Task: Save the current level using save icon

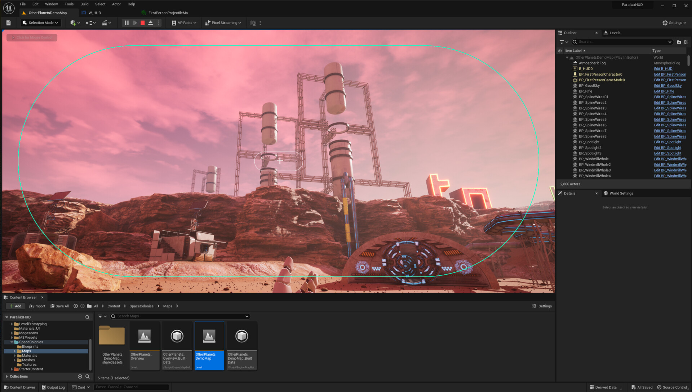Action: 8,23
